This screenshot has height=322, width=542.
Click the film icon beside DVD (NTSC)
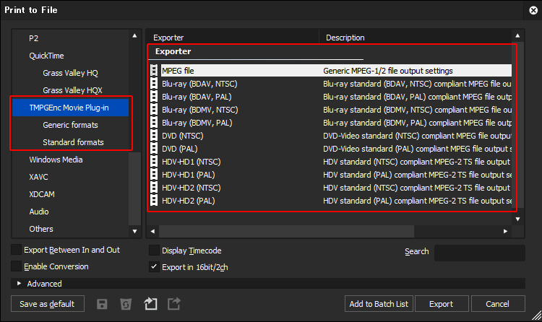pyautogui.click(x=154, y=136)
